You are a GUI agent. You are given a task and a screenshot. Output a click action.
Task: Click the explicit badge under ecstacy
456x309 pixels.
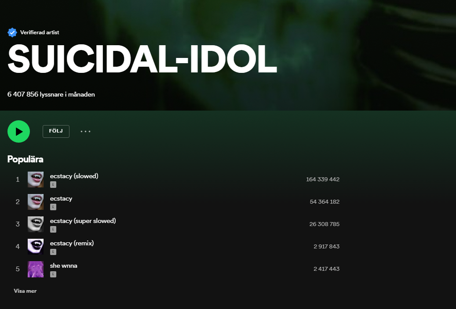[x=53, y=207]
